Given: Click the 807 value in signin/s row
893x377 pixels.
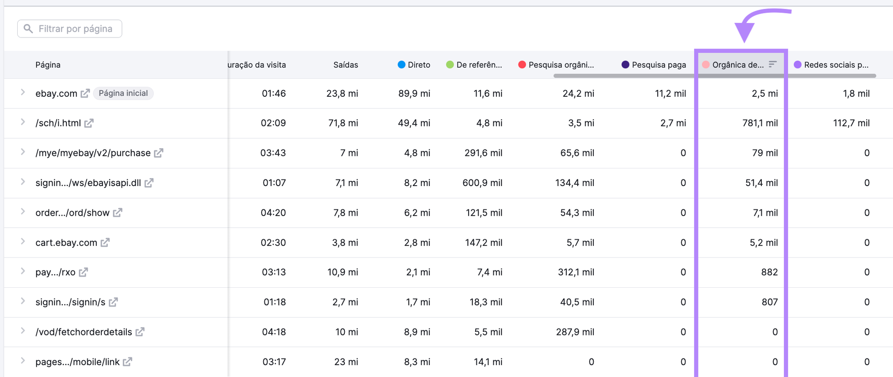Looking at the screenshot, I should coord(770,302).
